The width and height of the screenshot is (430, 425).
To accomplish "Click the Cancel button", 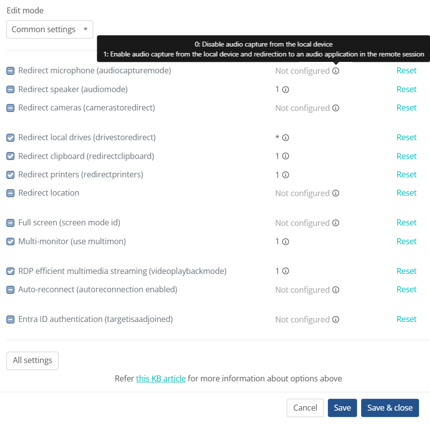I will (305, 408).
